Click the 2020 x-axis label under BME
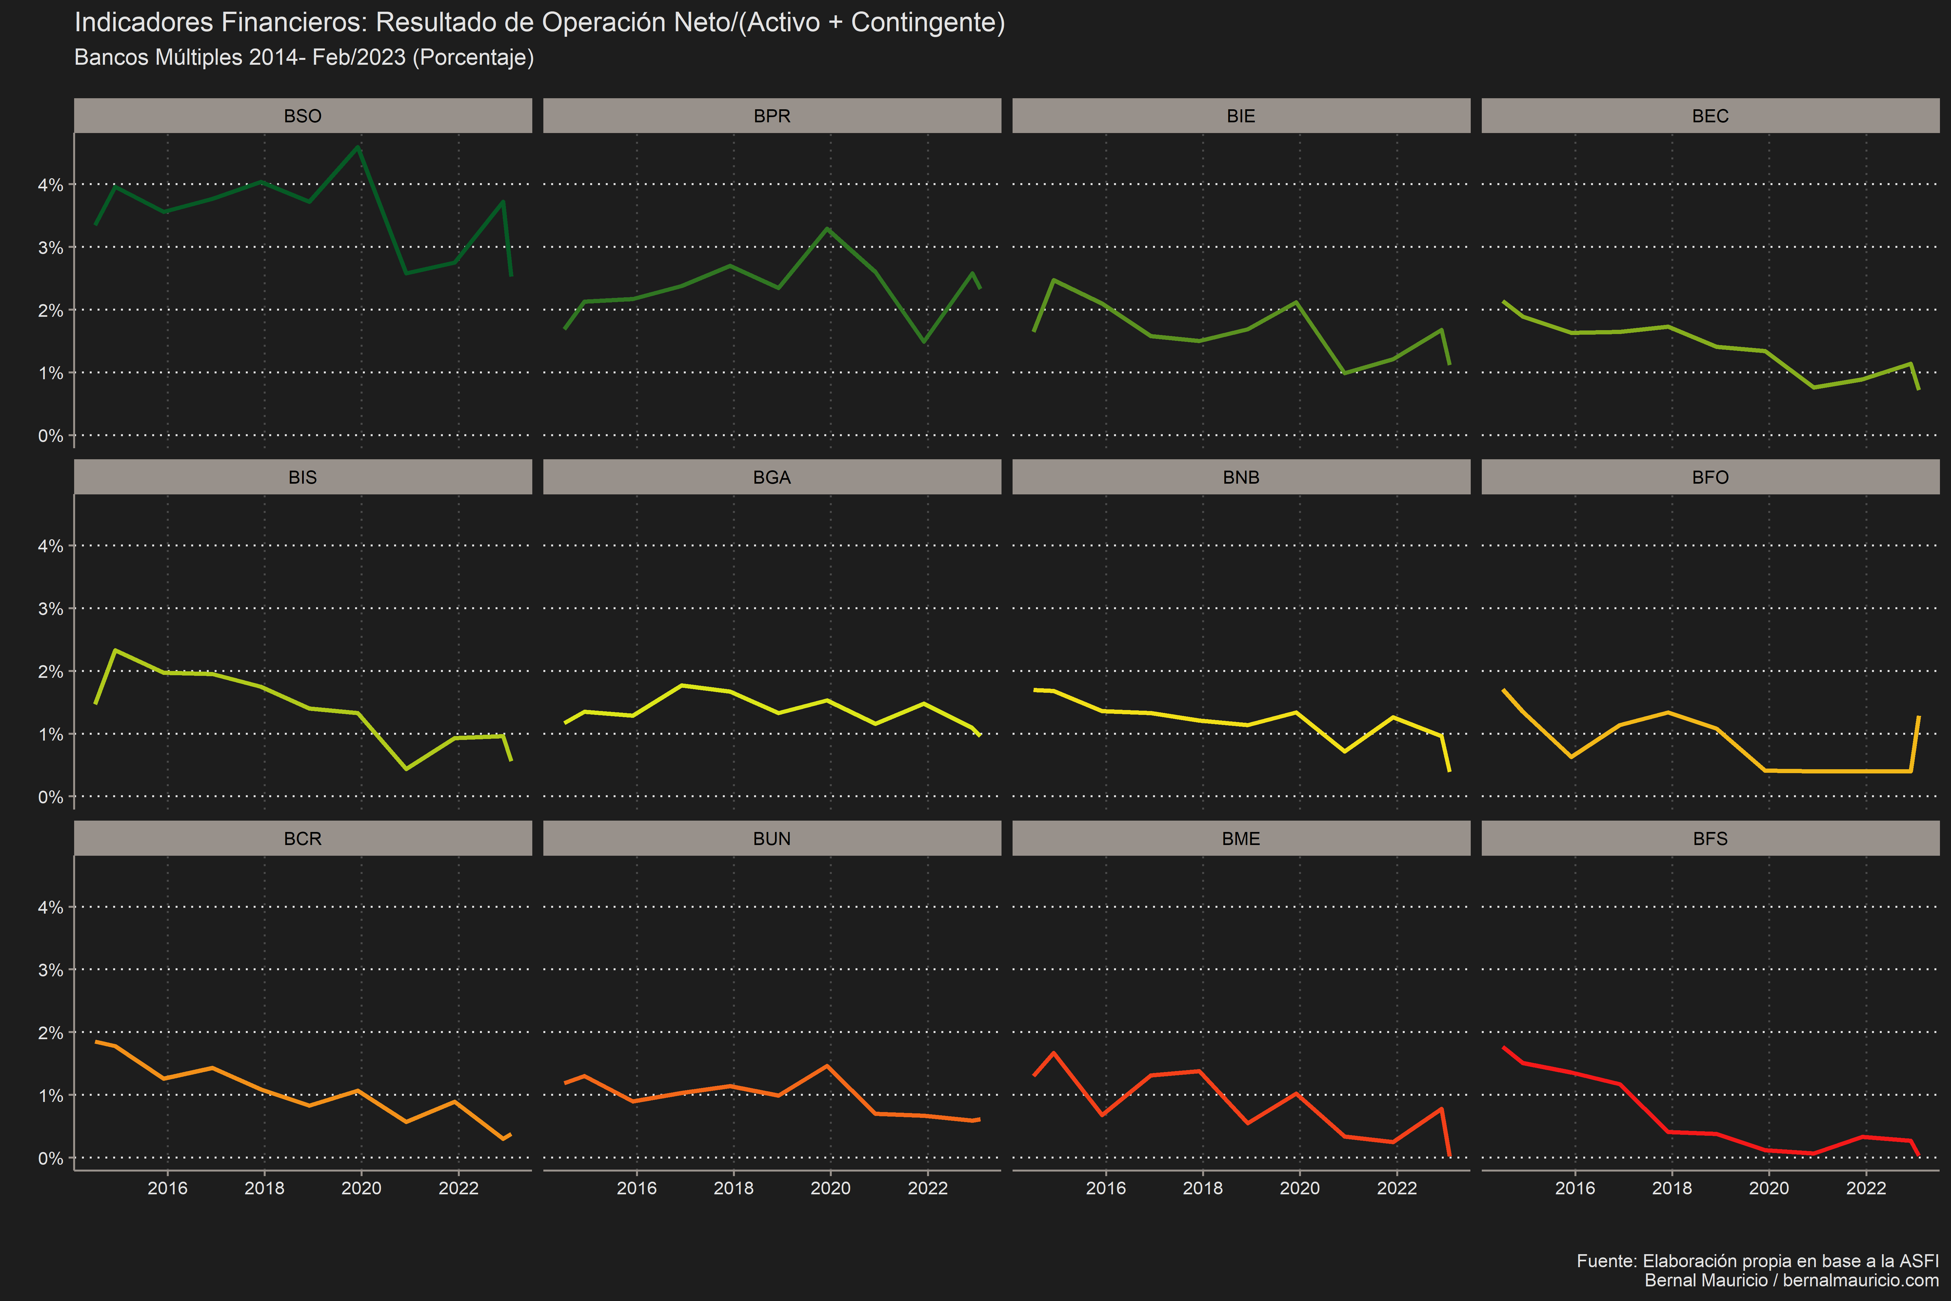 (1300, 1188)
